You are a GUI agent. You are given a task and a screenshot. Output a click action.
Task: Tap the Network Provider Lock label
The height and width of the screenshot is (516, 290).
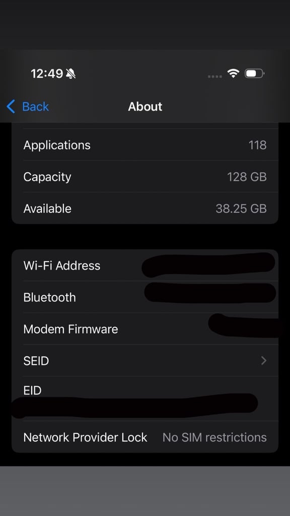tap(85, 437)
